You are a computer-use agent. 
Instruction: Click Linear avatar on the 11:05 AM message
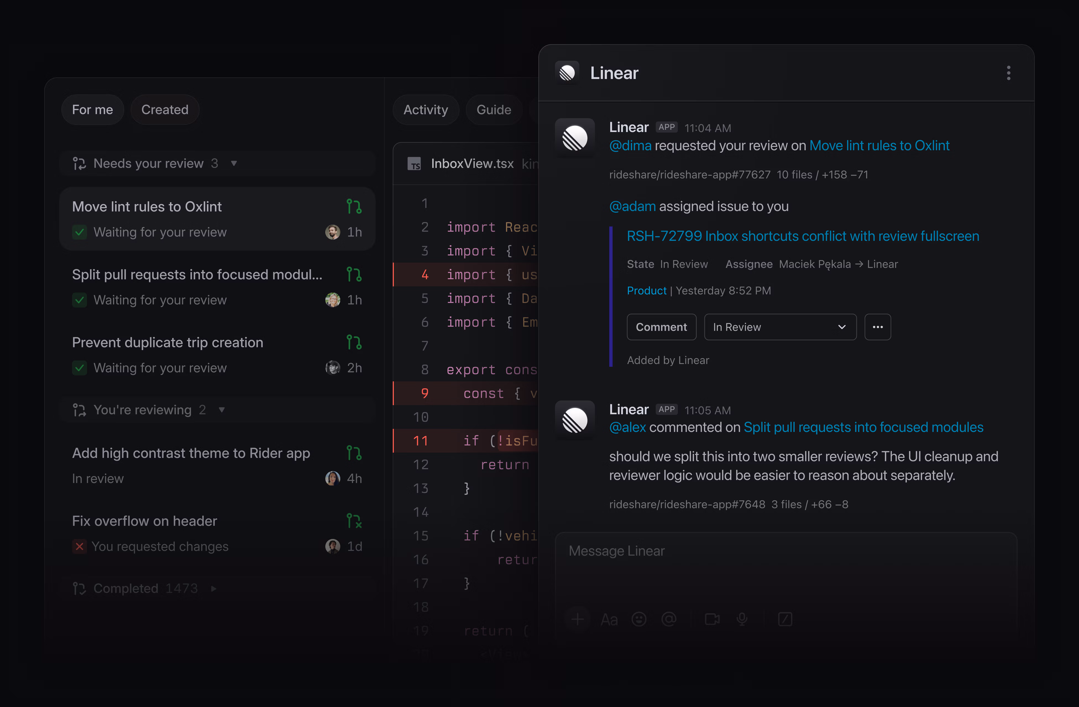tap(575, 420)
